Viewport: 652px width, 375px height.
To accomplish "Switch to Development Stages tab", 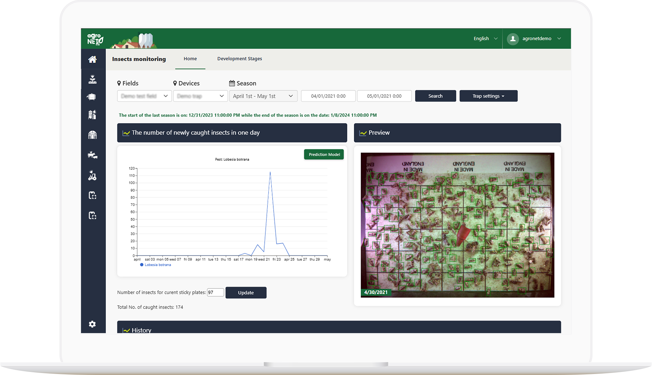I will coord(240,59).
